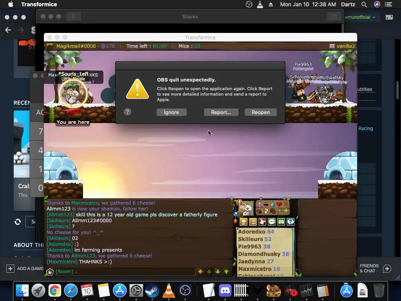Click the Steam refresh arrows icon

pos(18,222)
